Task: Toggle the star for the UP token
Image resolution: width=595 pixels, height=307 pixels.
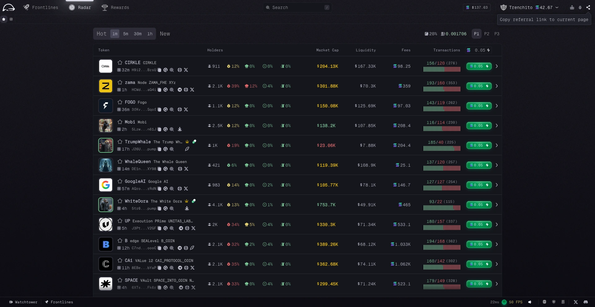Action: (120, 221)
